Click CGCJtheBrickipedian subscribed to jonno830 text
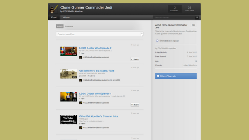249x140 pixels. pyautogui.click(x=102, y=80)
